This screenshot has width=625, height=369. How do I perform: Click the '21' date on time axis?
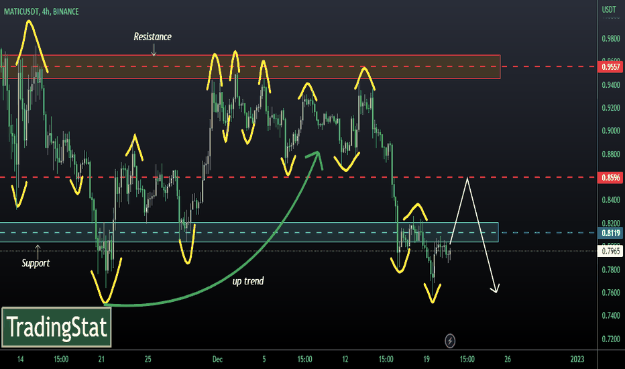tap(101, 359)
